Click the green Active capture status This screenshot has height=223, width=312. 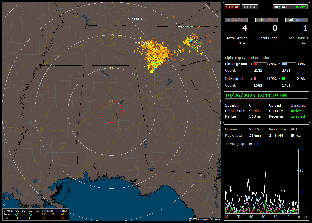296,111
